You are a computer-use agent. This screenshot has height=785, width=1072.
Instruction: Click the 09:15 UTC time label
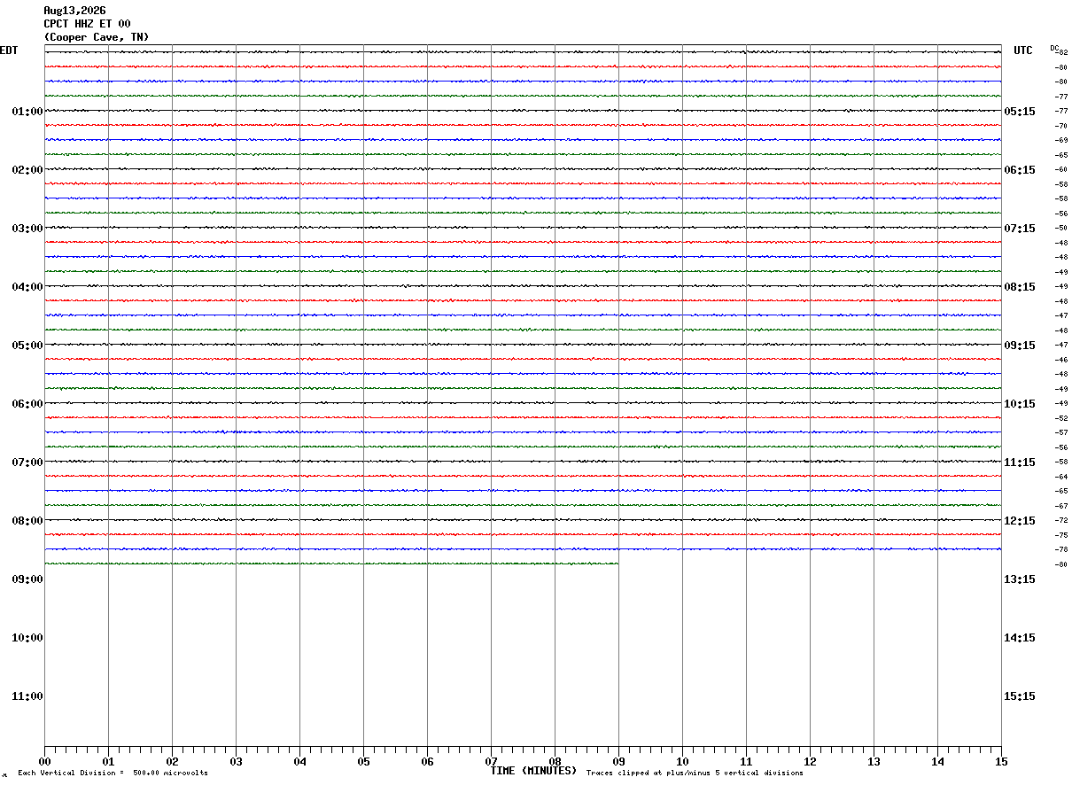[x=1019, y=346]
